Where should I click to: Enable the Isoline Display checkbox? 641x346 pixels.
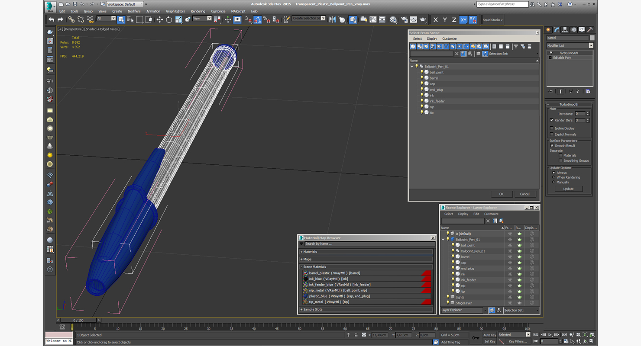pos(551,128)
